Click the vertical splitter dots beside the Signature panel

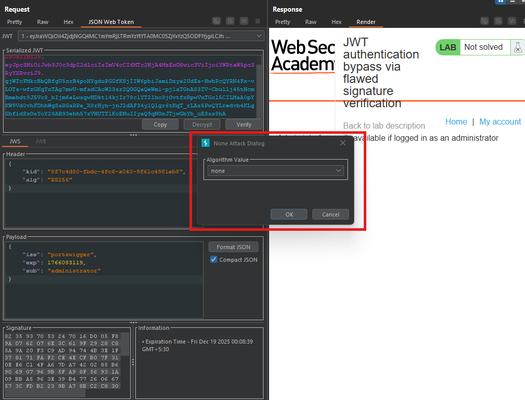[x=133, y=362]
